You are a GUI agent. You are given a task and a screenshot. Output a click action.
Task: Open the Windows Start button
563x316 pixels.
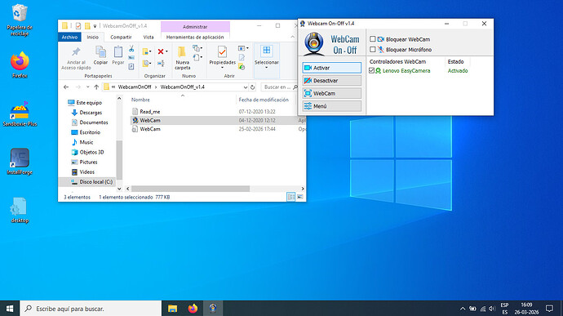click(x=10, y=309)
